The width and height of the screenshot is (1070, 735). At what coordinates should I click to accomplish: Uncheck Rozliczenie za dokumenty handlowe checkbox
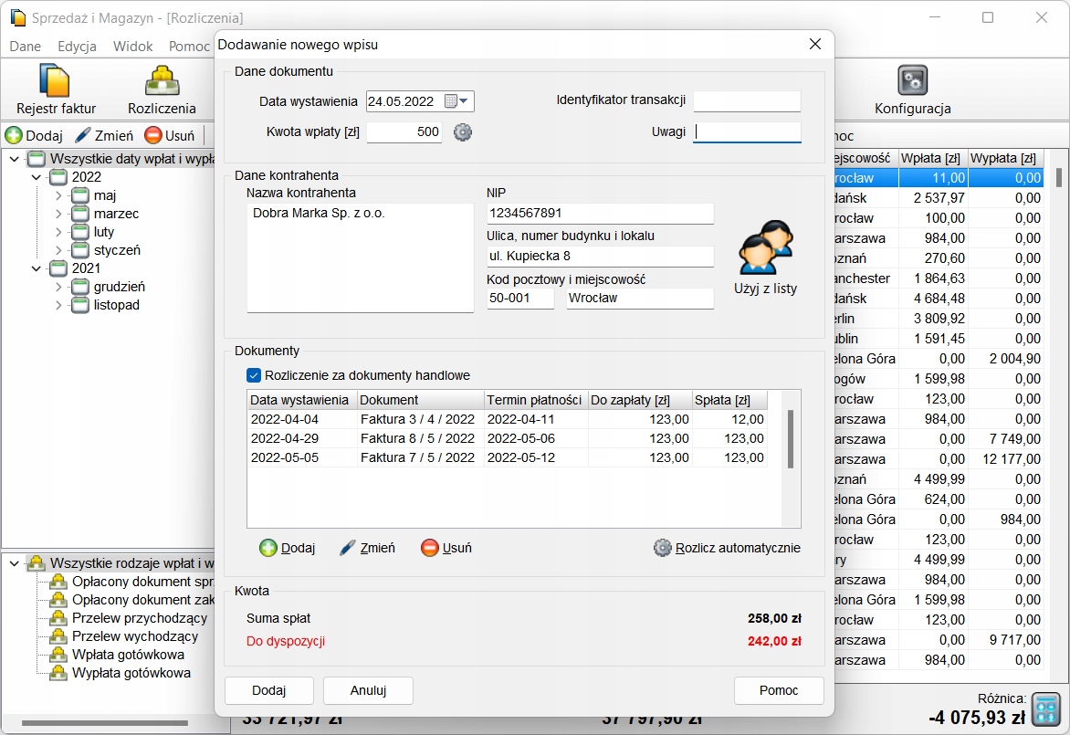(x=254, y=375)
